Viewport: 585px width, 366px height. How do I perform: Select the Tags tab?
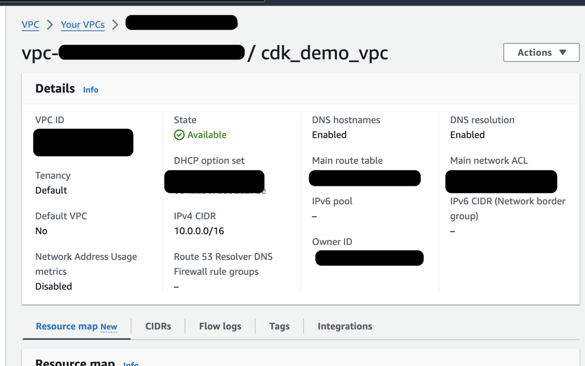coord(279,326)
